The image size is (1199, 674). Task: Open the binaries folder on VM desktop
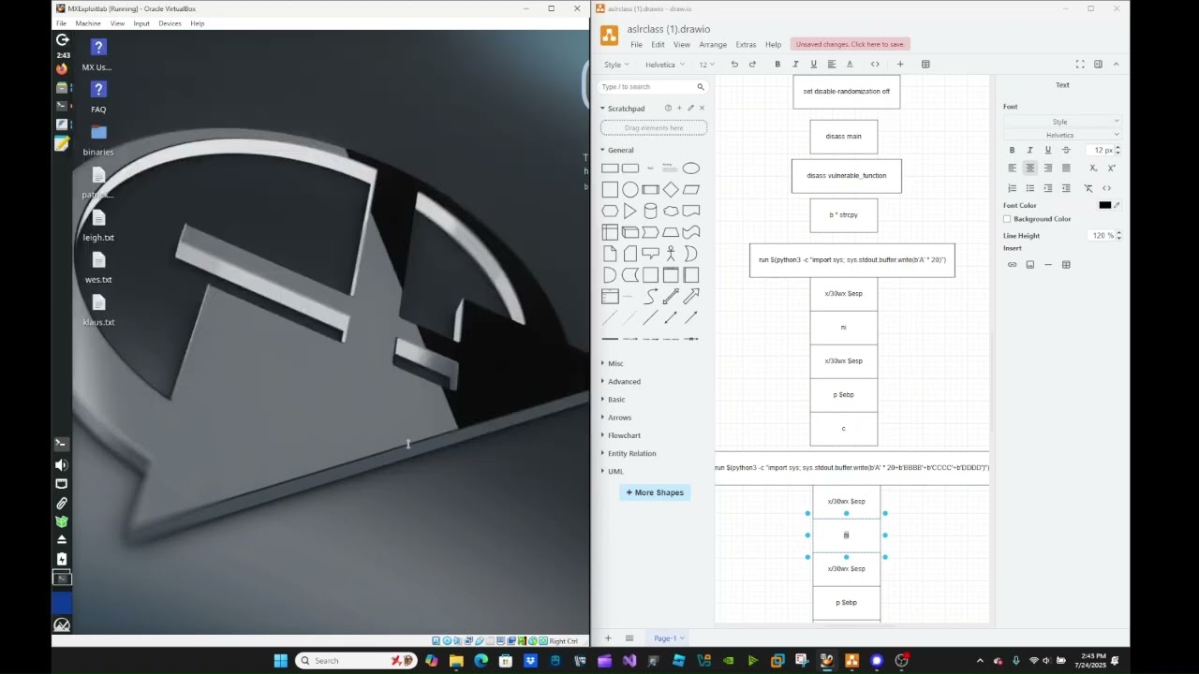(x=98, y=140)
